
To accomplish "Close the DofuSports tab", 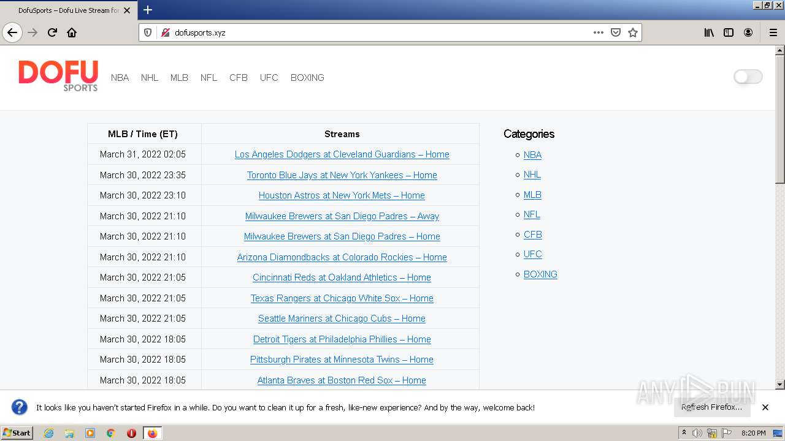I will (x=127, y=10).
